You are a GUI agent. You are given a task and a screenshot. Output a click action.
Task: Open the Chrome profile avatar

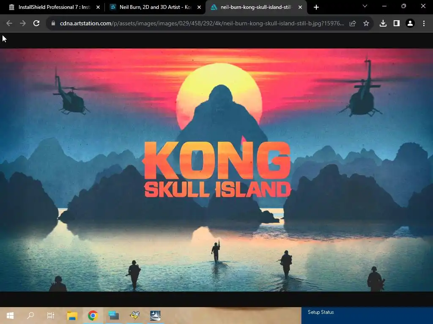[x=410, y=24]
